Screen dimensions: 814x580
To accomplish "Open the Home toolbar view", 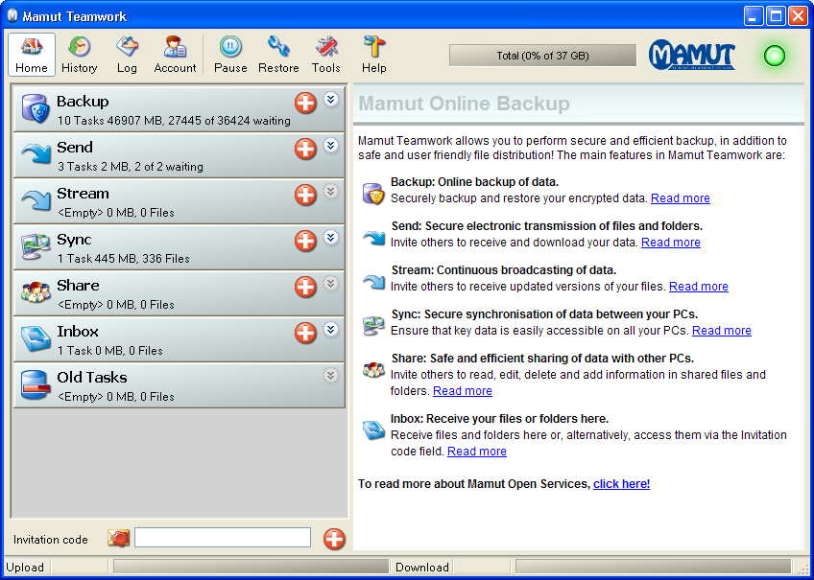I will pos(31,55).
